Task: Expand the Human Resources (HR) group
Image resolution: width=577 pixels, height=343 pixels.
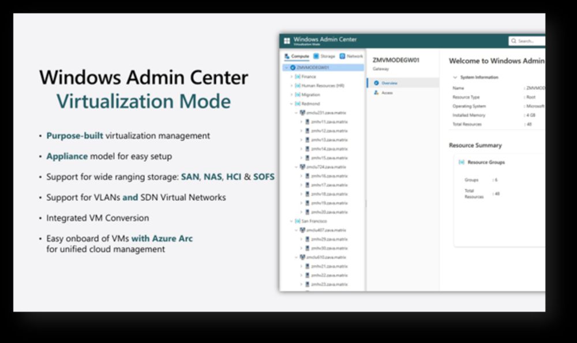Action: (x=291, y=86)
